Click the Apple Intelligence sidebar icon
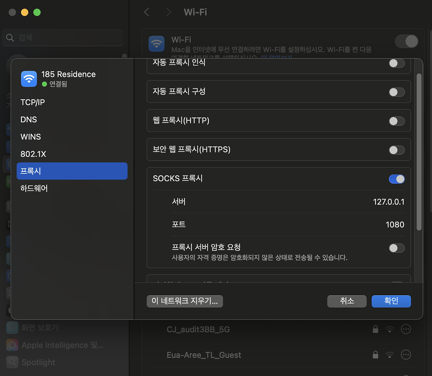Image resolution: width=432 pixels, height=376 pixels. 12,345
